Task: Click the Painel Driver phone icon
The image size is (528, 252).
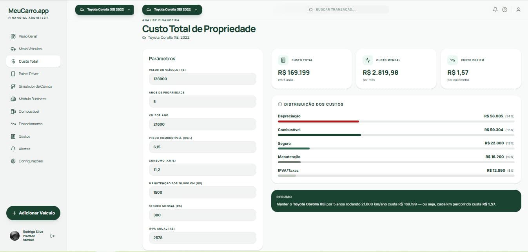Action: [x=13, y=74]
